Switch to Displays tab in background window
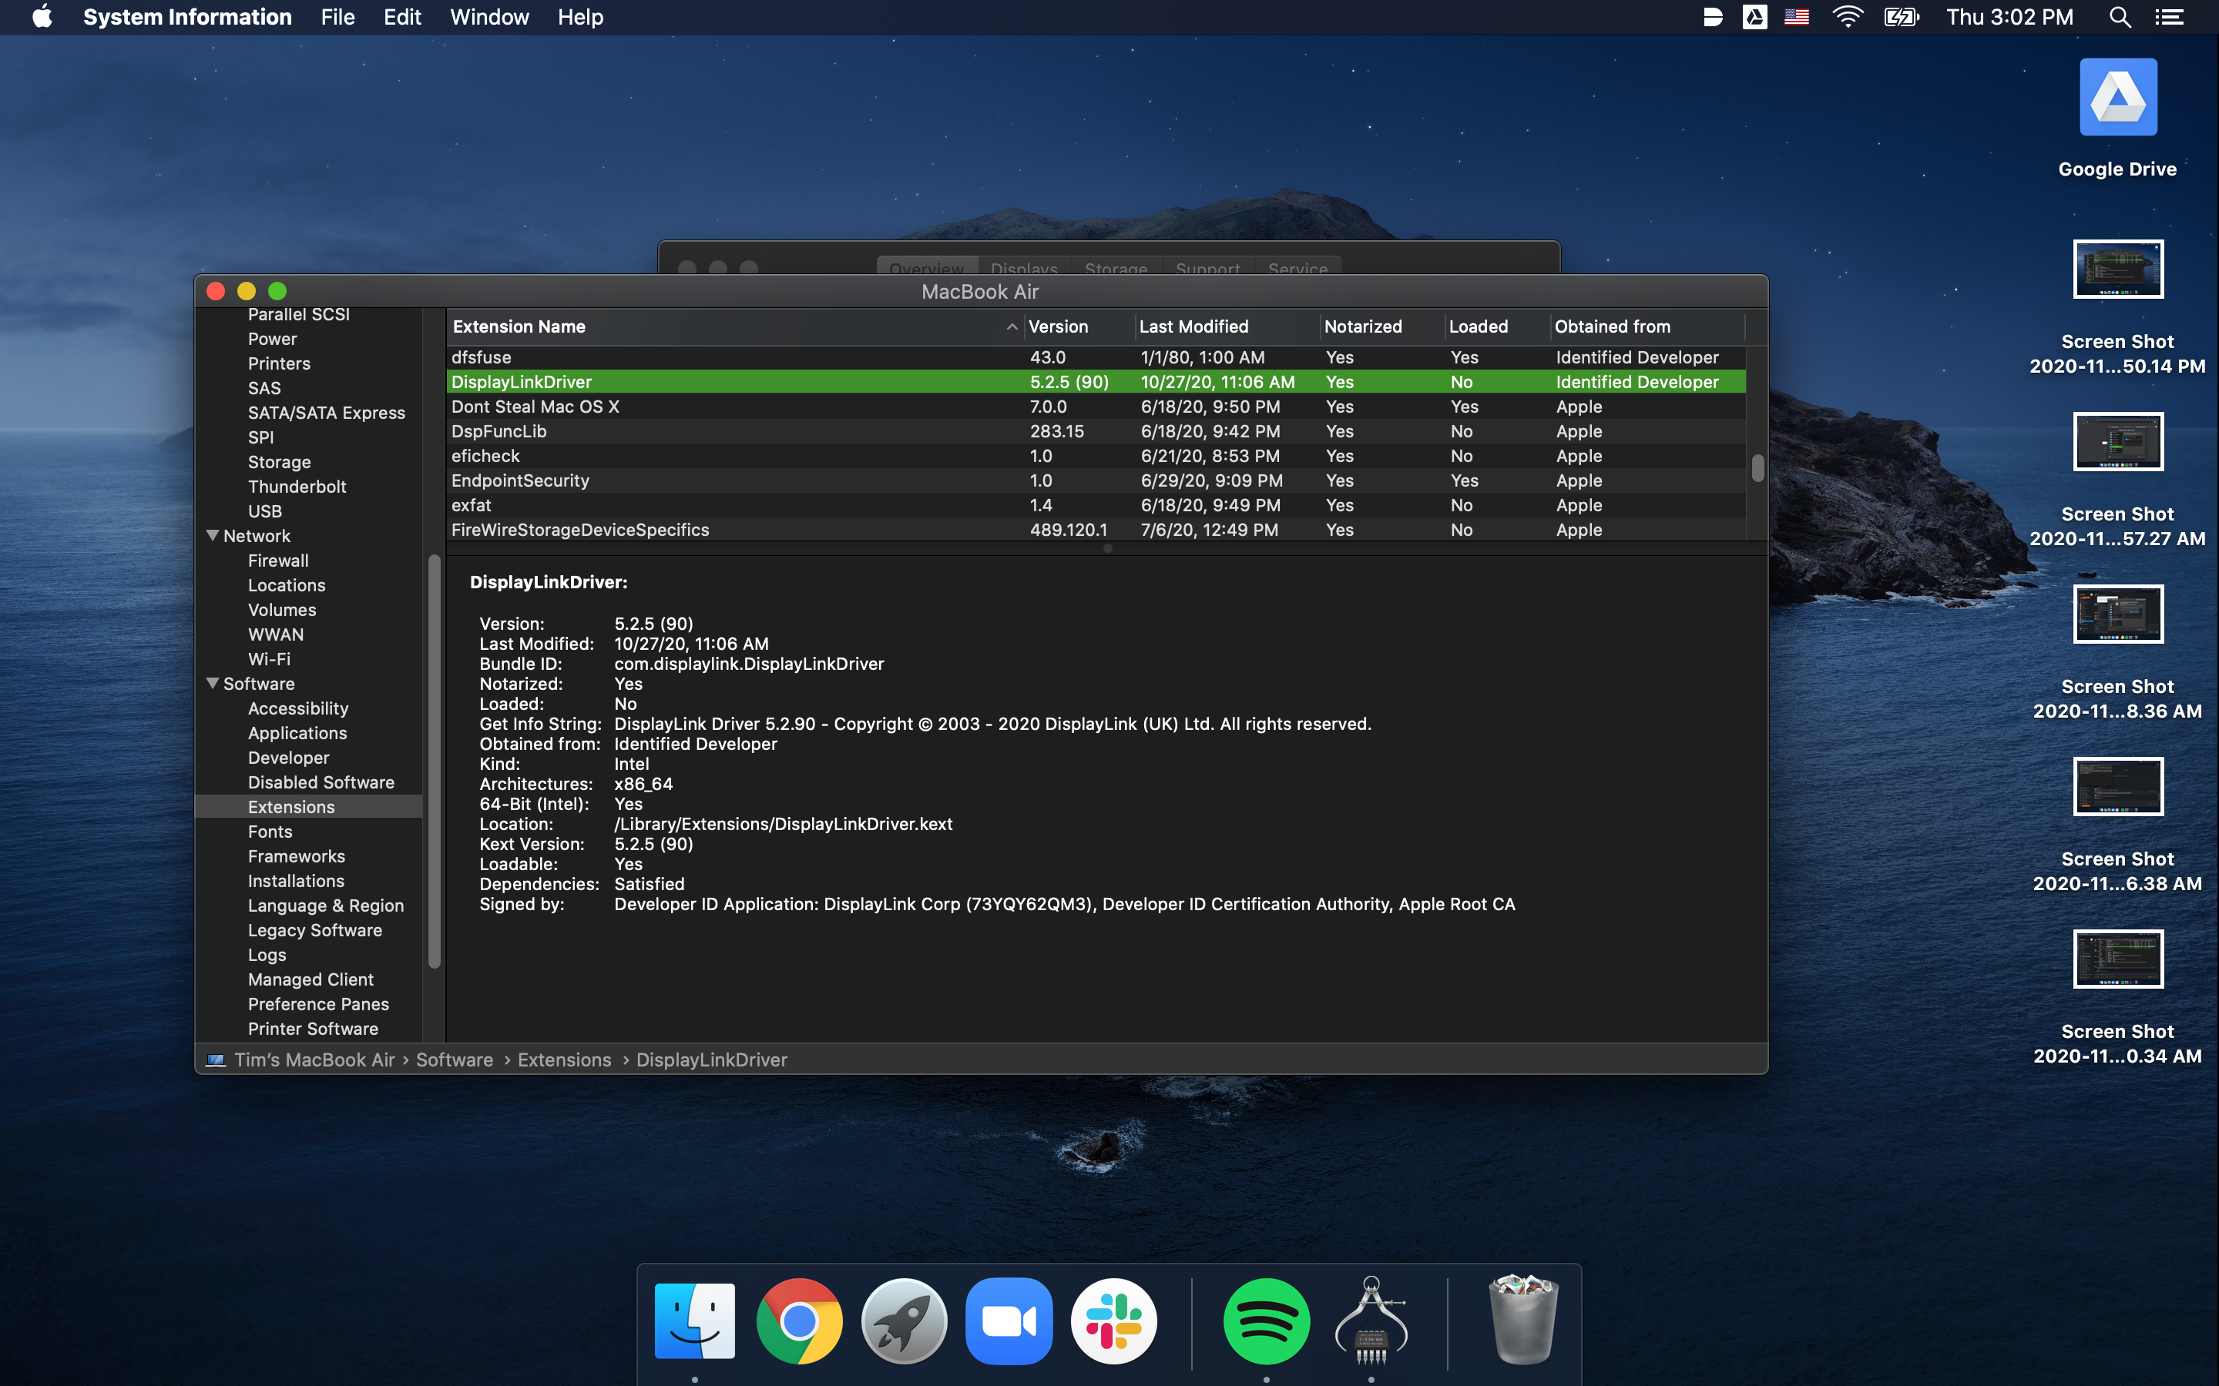Image resolution: width=2219 pixels, height=1386 pixels. [1023, 266]
